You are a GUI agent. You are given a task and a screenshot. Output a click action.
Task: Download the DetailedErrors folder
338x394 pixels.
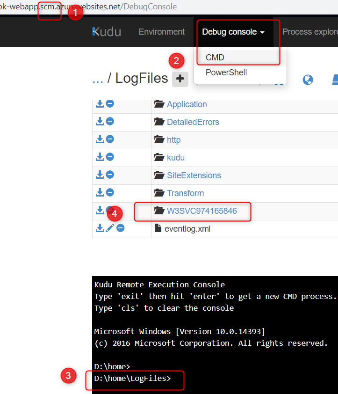100,121
